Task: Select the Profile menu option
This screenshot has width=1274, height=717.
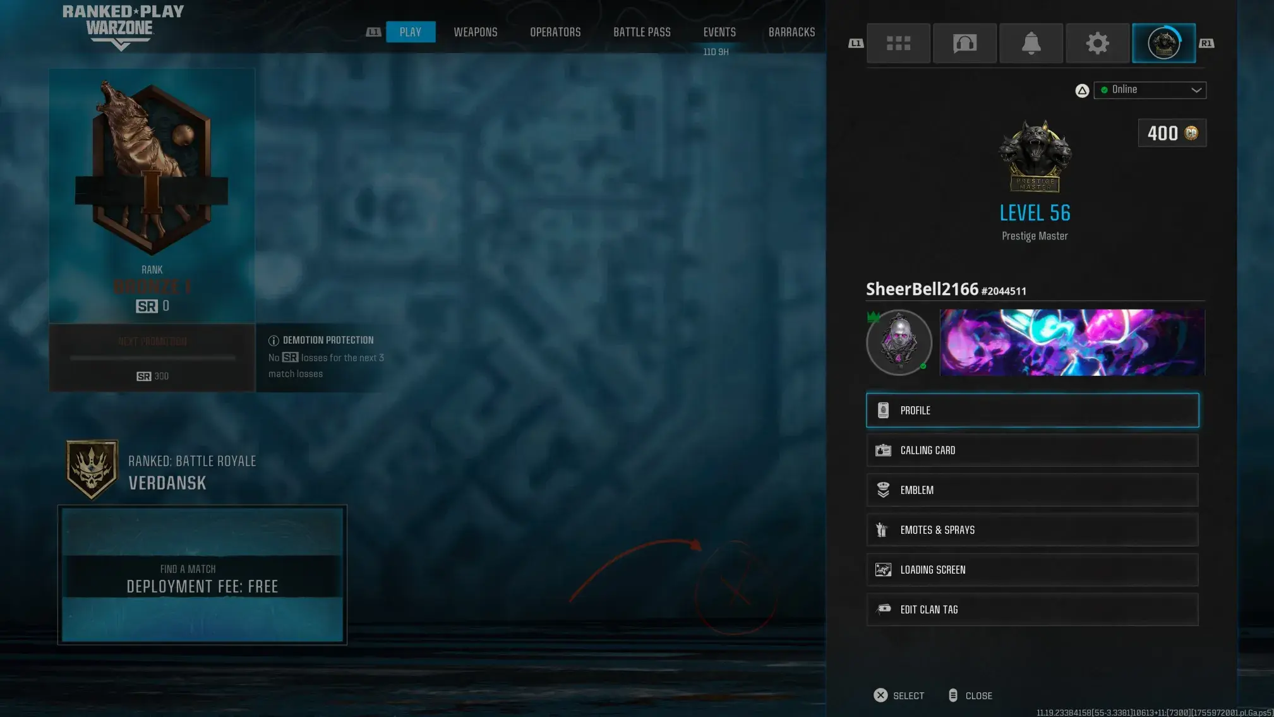Action: 1032,410
